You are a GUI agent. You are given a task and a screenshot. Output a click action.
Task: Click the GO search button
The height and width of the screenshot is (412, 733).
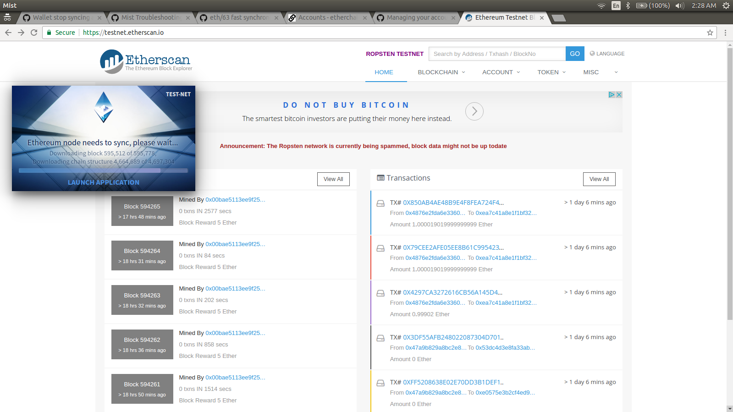pyautogui.click(x=575, y=54)
